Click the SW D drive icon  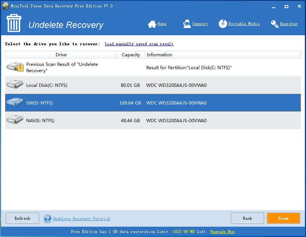15,102
